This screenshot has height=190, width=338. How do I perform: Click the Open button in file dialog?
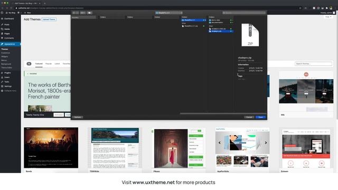(x=260, y=117)
